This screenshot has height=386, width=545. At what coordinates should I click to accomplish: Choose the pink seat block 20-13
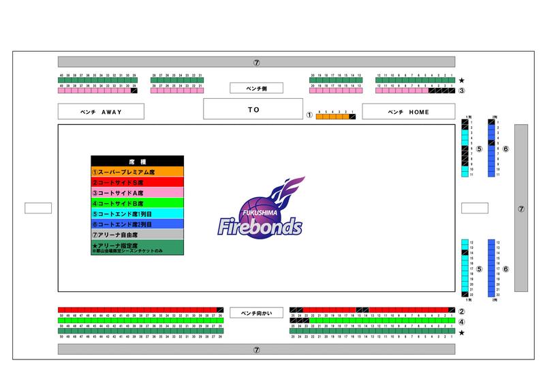[x=336, y=91]
